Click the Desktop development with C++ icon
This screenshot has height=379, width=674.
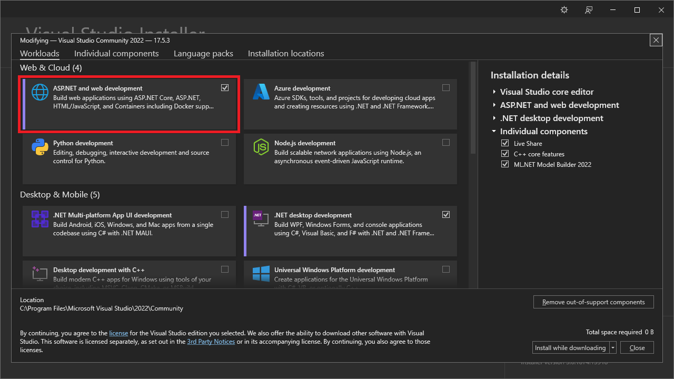pos(40,273)
